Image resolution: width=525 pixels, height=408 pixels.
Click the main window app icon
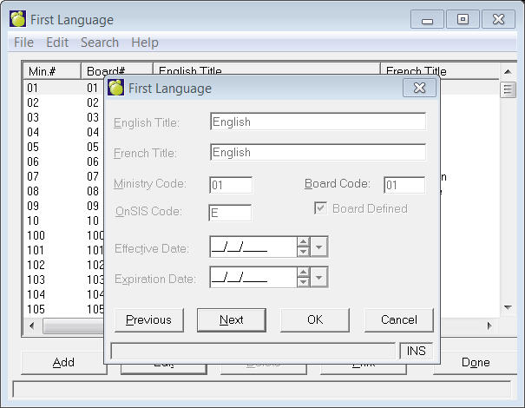point(17,19)
